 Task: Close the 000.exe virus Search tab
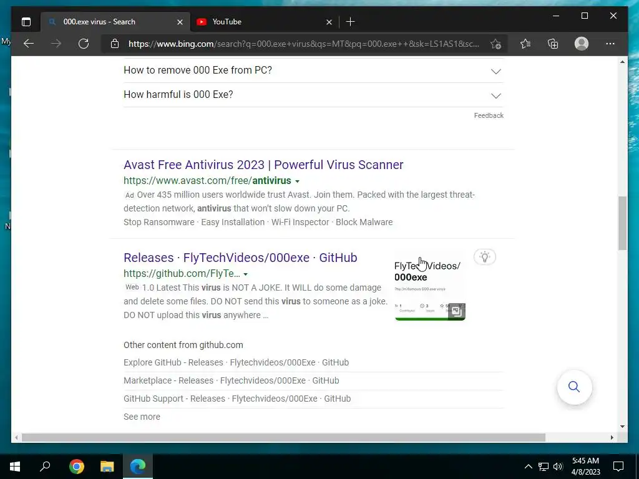point(180,22)
